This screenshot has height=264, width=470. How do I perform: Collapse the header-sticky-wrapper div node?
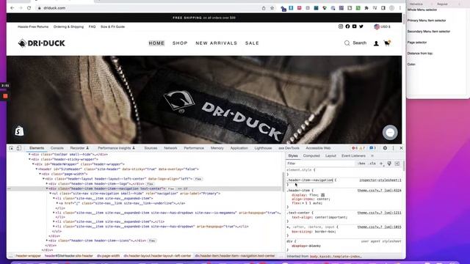(29, 159)
